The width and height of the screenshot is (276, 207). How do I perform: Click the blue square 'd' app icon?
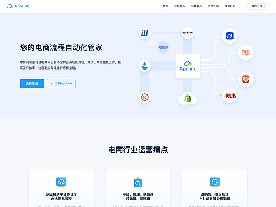[x=230, y=36]
